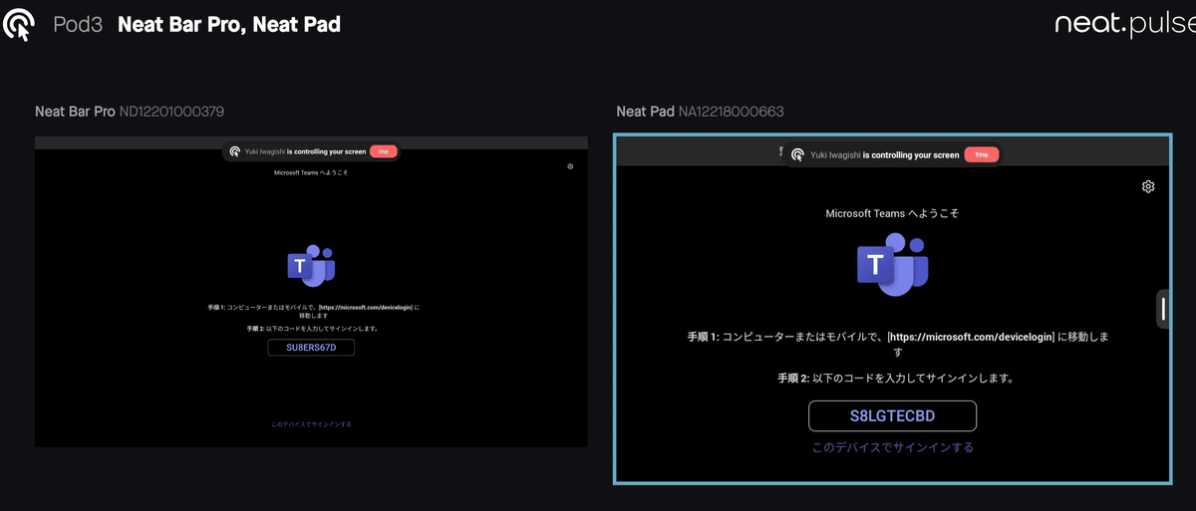
Task: Stop remote control on Neat Bar Pro
Action: 384,151
